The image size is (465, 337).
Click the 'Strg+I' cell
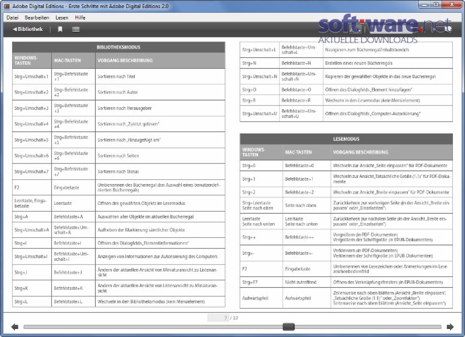click(32, 243)
